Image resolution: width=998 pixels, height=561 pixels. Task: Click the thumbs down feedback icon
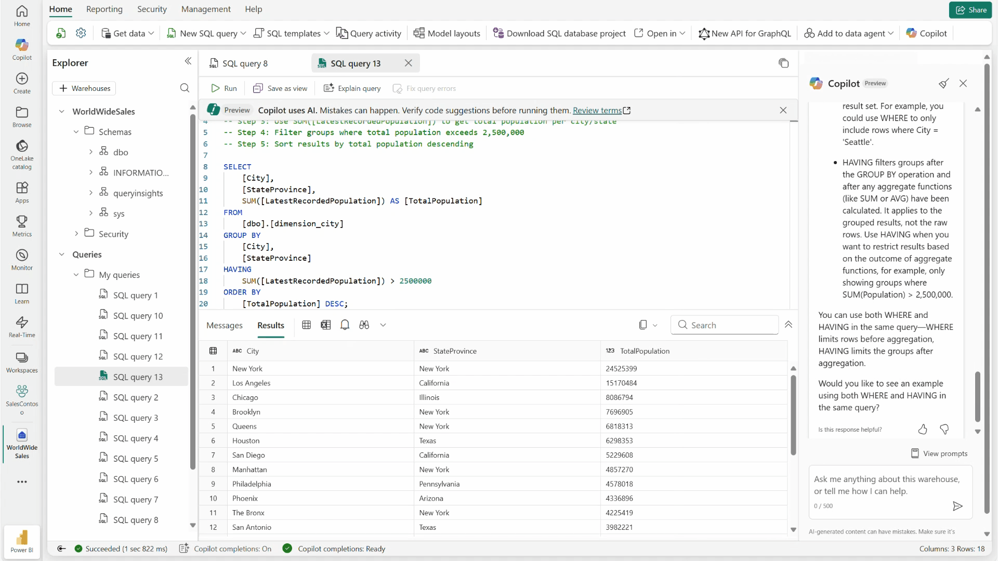coord(944,429)
